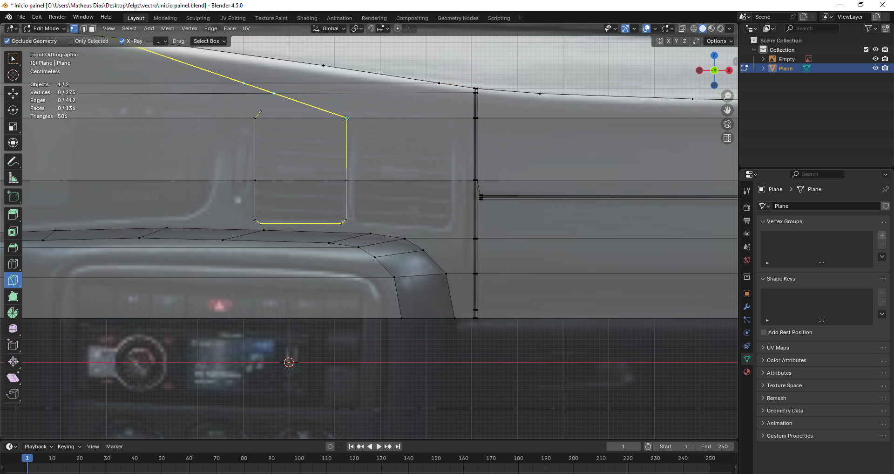Switch to the Shading workspace tab

click(307, 18)
